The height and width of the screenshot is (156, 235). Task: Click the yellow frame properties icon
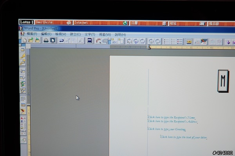[x=189, y=42]
